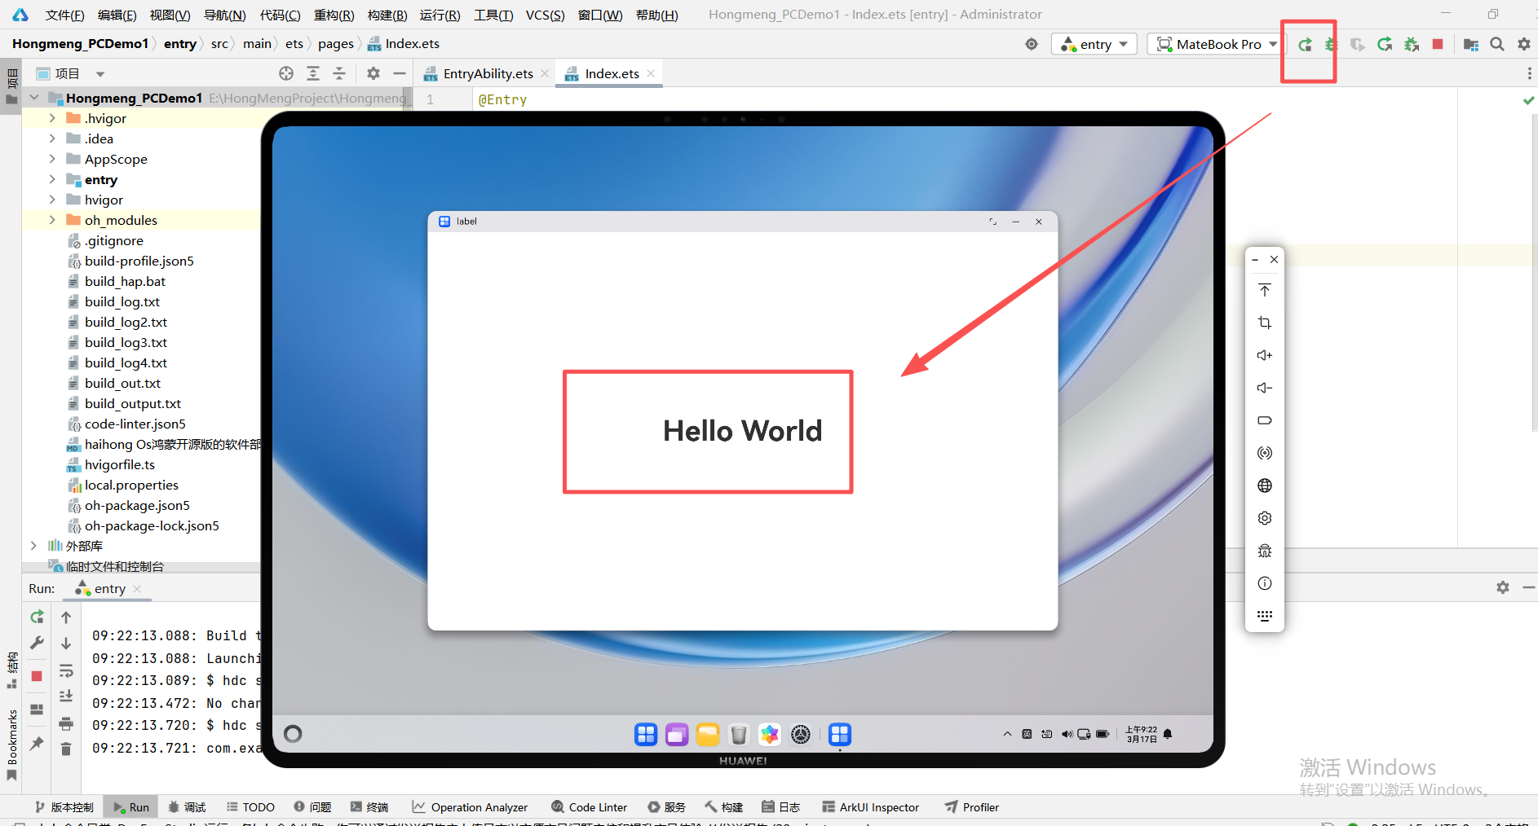Image resolution: width=1538 pixels, height=826 pixels.
Task: Click the wrench icon in the Run panel
Action: pos(37,643)
